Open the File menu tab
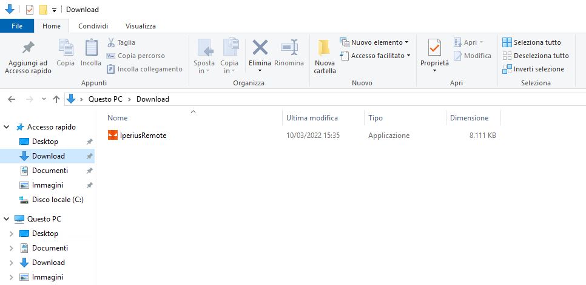This screenshot has width=586, height=285. pyautogui.click(x=17, y=26)
